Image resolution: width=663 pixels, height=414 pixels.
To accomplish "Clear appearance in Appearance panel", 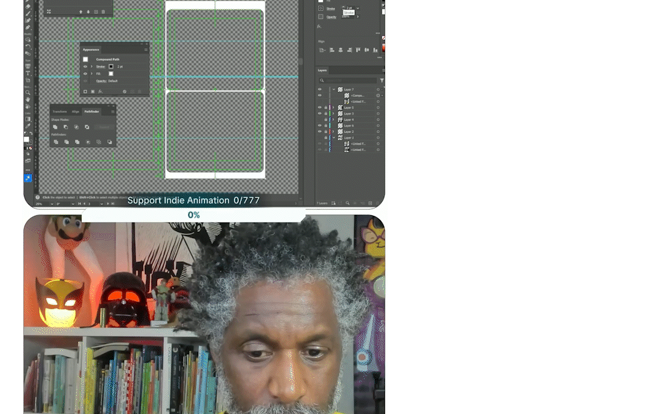I will coord(124,91).
